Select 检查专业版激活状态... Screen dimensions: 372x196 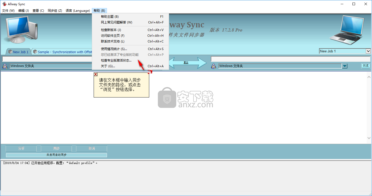click(x=130, y=60)
